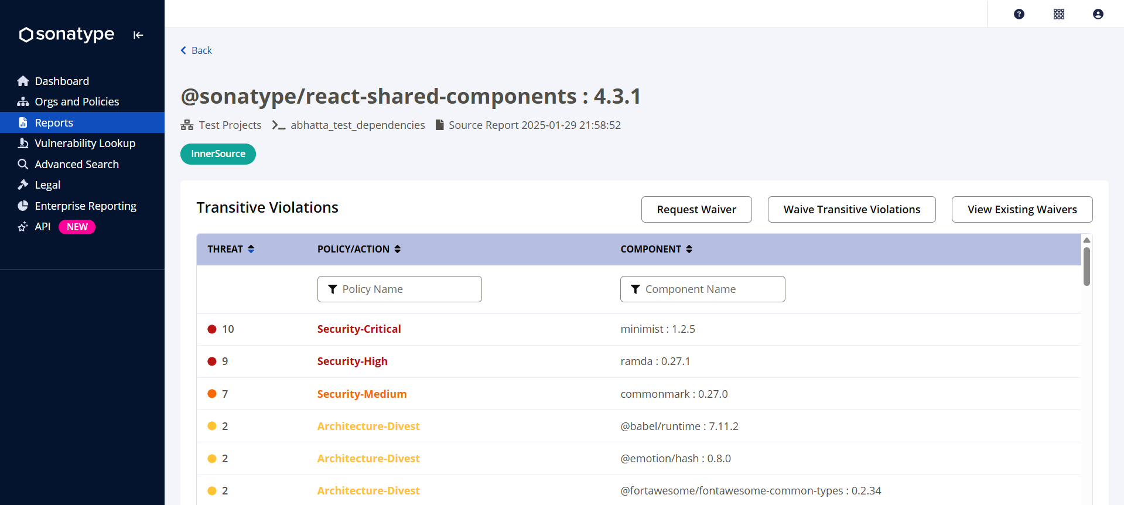Screen dimensions: 1124x505
Task: Sort by COMPONENT column
Action: click(657, 249)
